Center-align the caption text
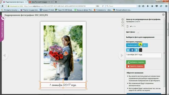Viewport: 169px width, 95px height. pos(132,50)
